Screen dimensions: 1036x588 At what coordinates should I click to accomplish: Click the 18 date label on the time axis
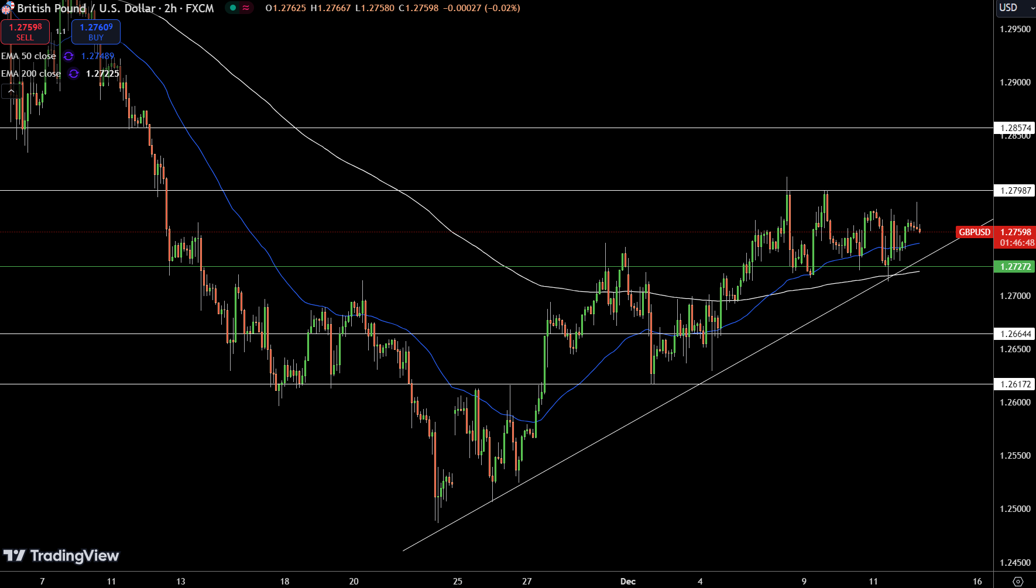click(284, 581)
